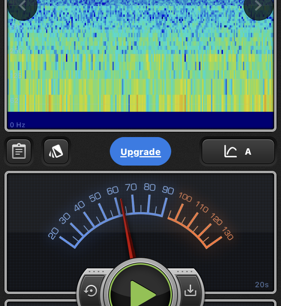Tap the 70 mark on the gauge
The width and height of the screenshot is (281, 306).
click(131, 187)
